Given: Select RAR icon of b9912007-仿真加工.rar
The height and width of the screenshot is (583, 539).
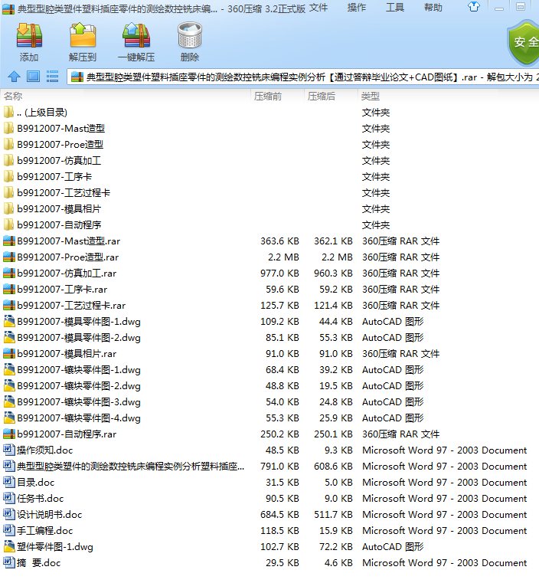Looking at the screenshot, I should [9, 273].
